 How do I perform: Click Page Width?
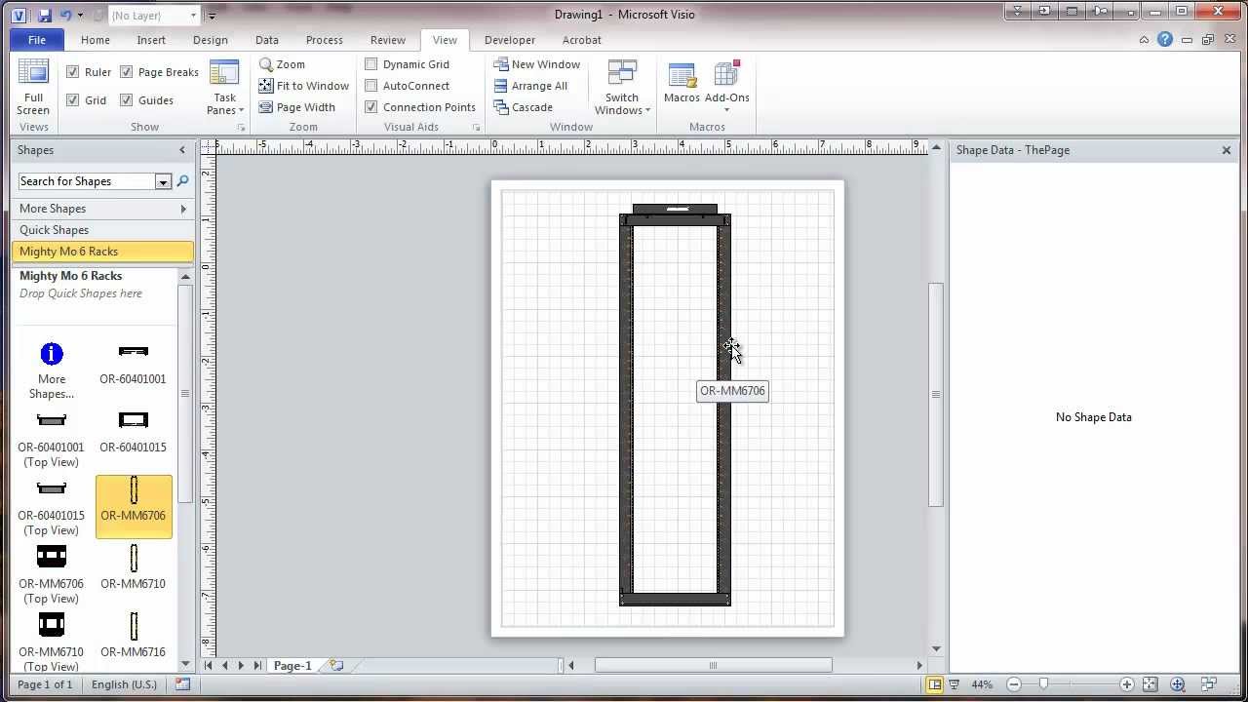[297, 107]
